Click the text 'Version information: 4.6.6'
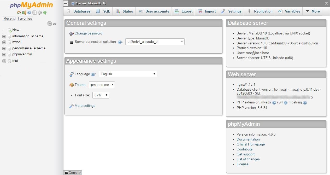 [256, 135]
